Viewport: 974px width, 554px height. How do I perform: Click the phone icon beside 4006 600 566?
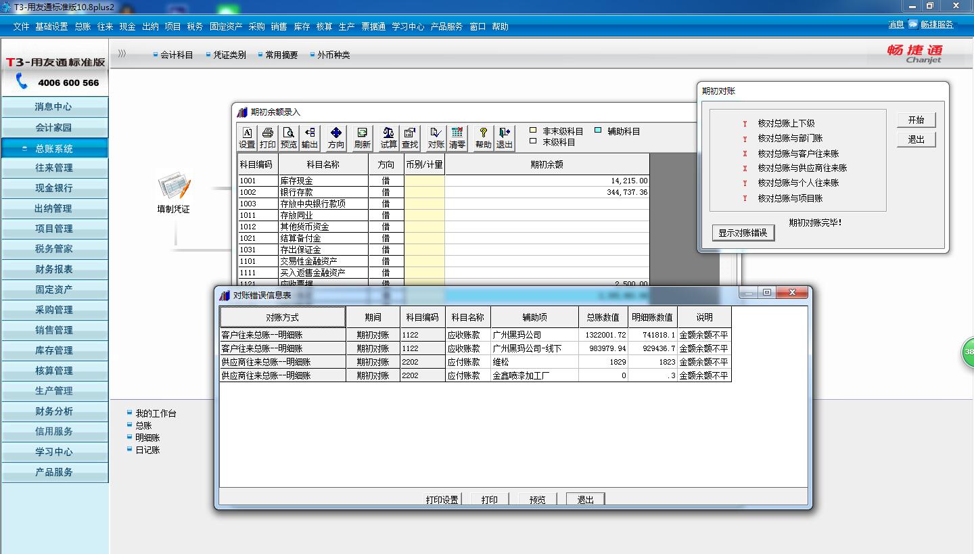click(x=23, y=82)
